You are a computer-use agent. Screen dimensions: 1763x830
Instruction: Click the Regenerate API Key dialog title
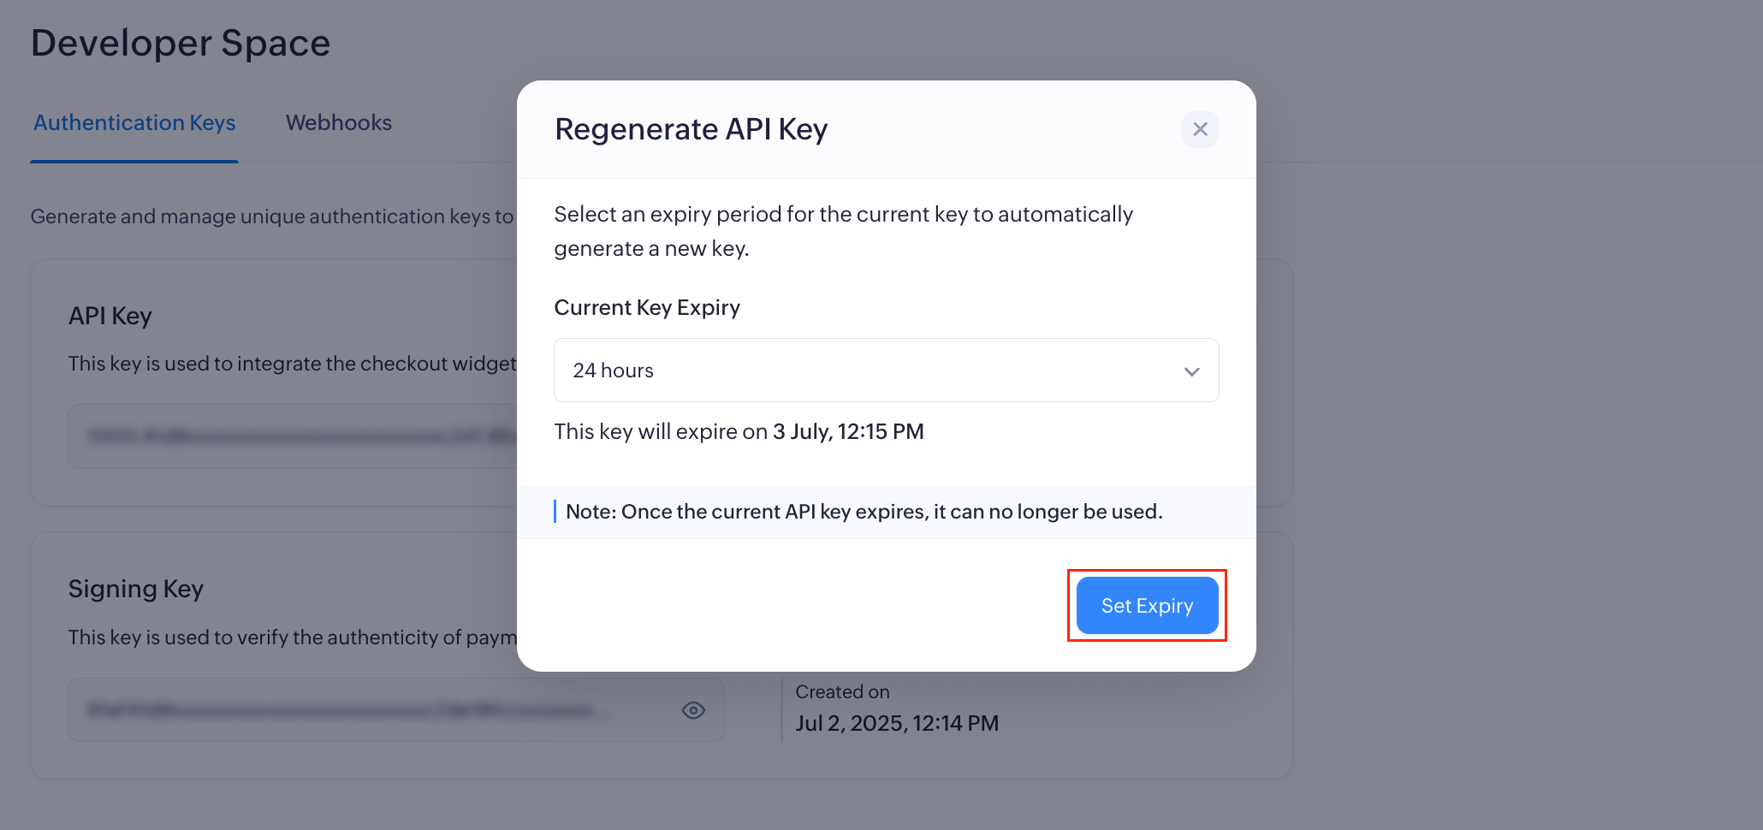[x=691, y=129]
